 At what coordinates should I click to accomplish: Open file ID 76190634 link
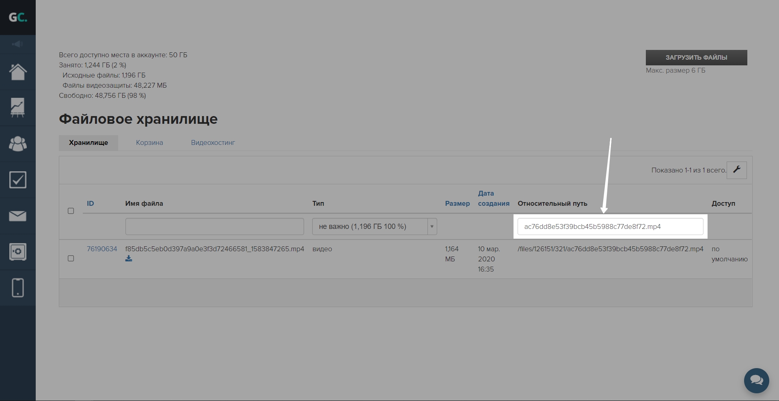click(x=102, y=249)
